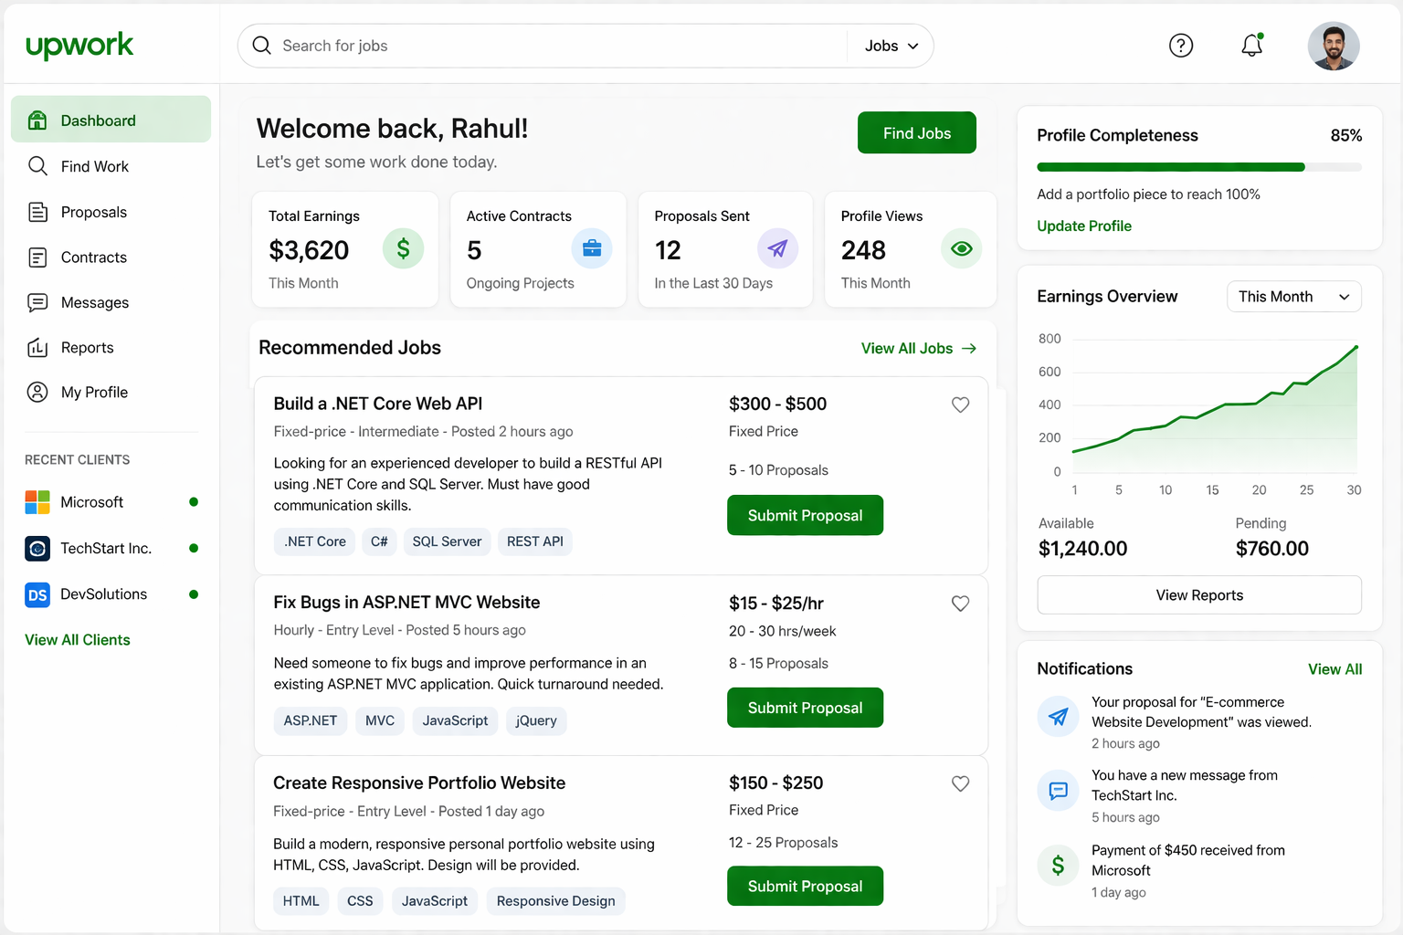Open the Dashboard sidebar icon
The image size is (1403, 935).
(37, 120)
